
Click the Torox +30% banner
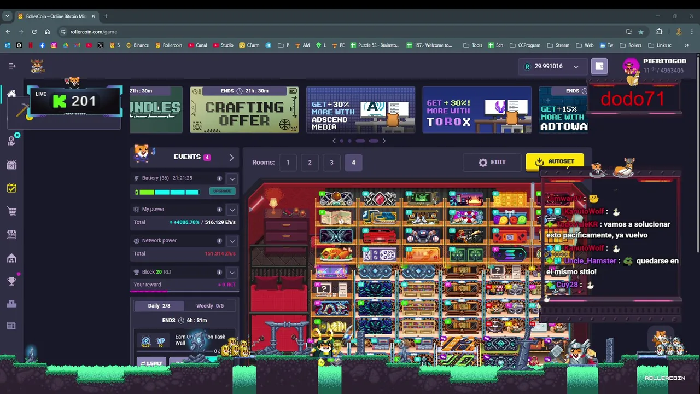point(476,110)
